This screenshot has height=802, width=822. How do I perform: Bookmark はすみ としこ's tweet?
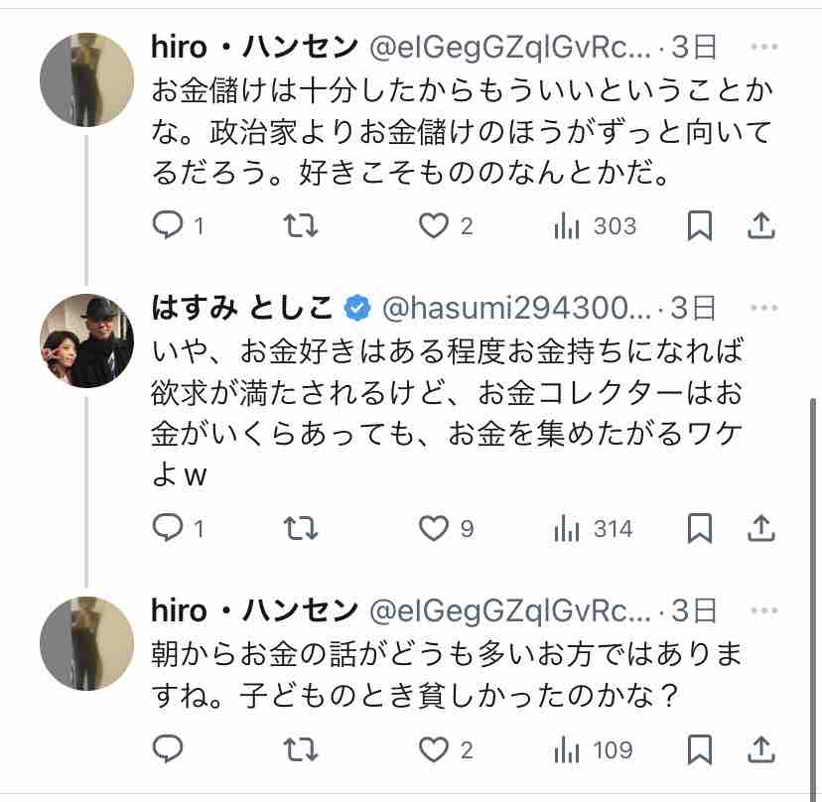(701, 529)
